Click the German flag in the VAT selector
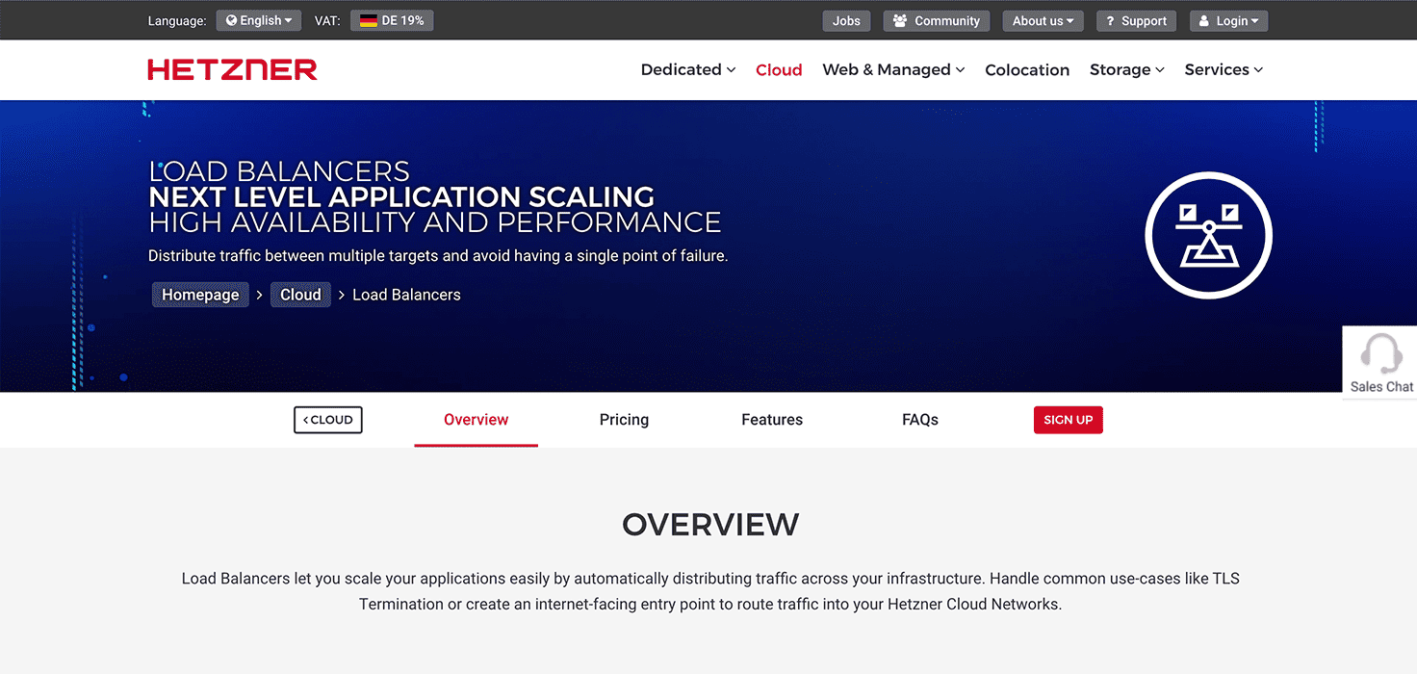 click(366, 20)
